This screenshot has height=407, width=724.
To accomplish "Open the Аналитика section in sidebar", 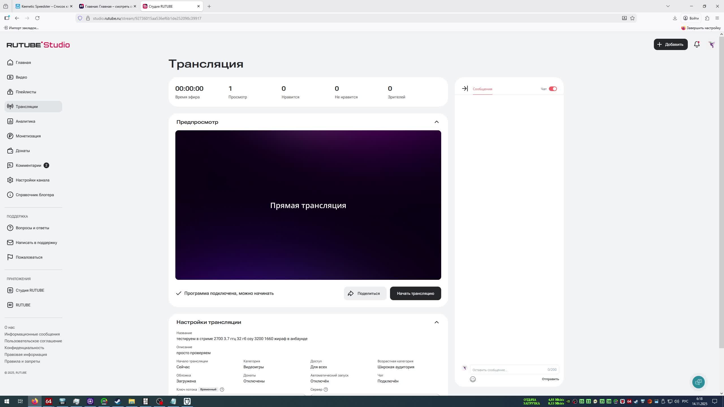I will (x=25, y=121).
